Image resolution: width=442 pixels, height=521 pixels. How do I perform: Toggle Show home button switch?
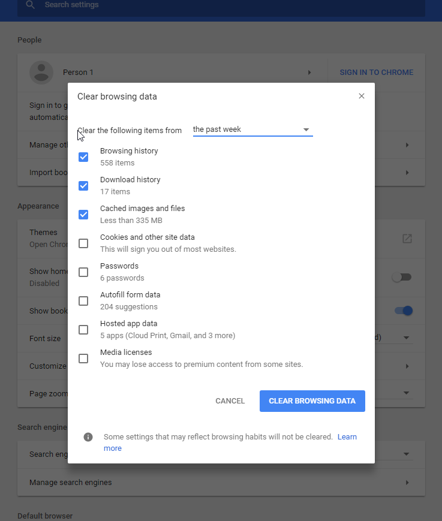coord(402,277)
